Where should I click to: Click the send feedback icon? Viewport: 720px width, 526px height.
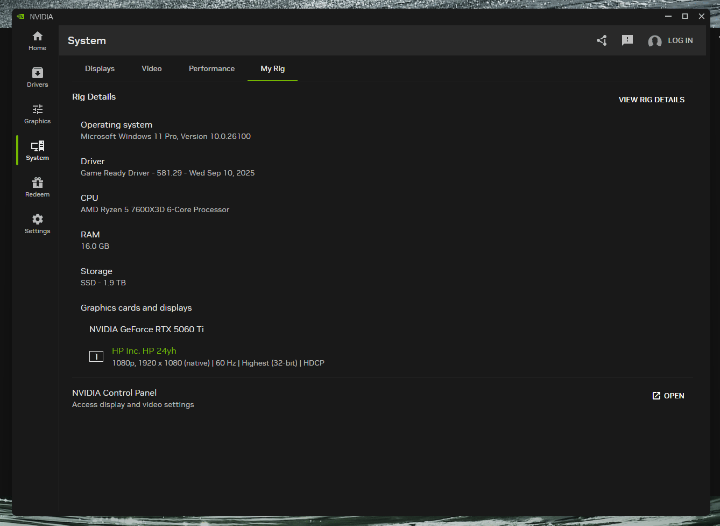pos(627,40)
